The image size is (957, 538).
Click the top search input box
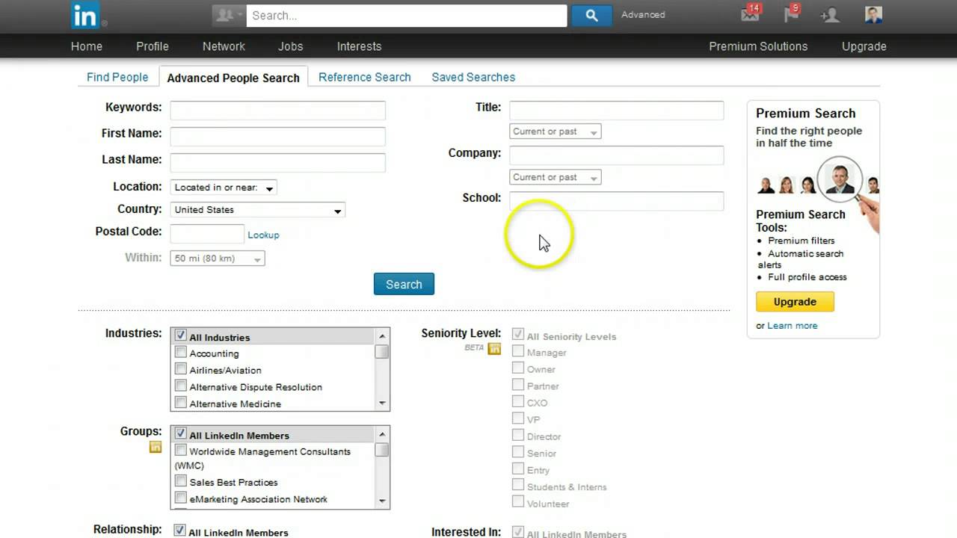[x=407, y=15]
